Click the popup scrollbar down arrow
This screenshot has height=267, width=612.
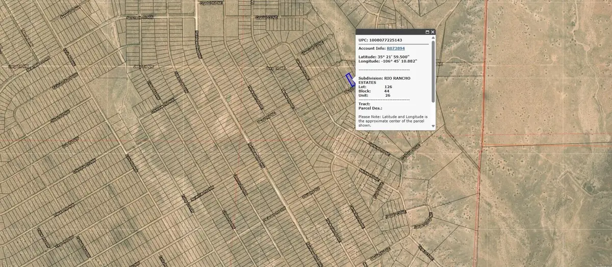pyautogui.click(x=433, y=126)
